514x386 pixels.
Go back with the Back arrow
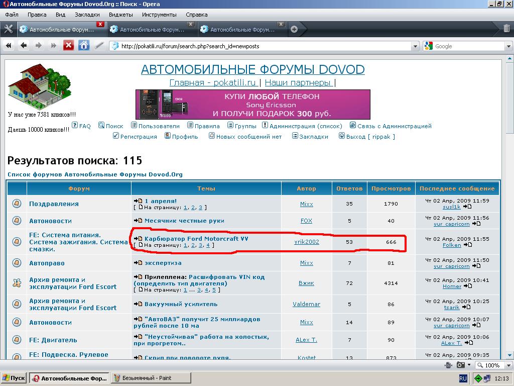point(24,46)
